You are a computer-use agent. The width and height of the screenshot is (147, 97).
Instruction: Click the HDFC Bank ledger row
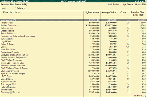pos(73,76)
